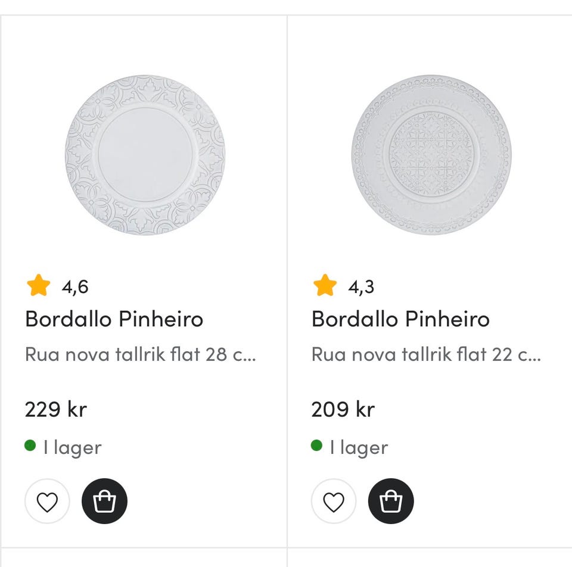Add the 209 kr plate to cart
Screen dimensions: 572x567
(x=391, y=501)
